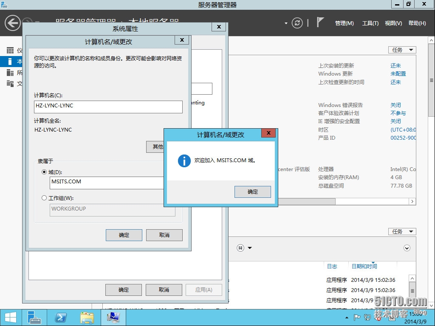The height and width of the screenshot is (326, 435).
Task: Click the MSITS.COM domain input field
Action: (107, 183)
